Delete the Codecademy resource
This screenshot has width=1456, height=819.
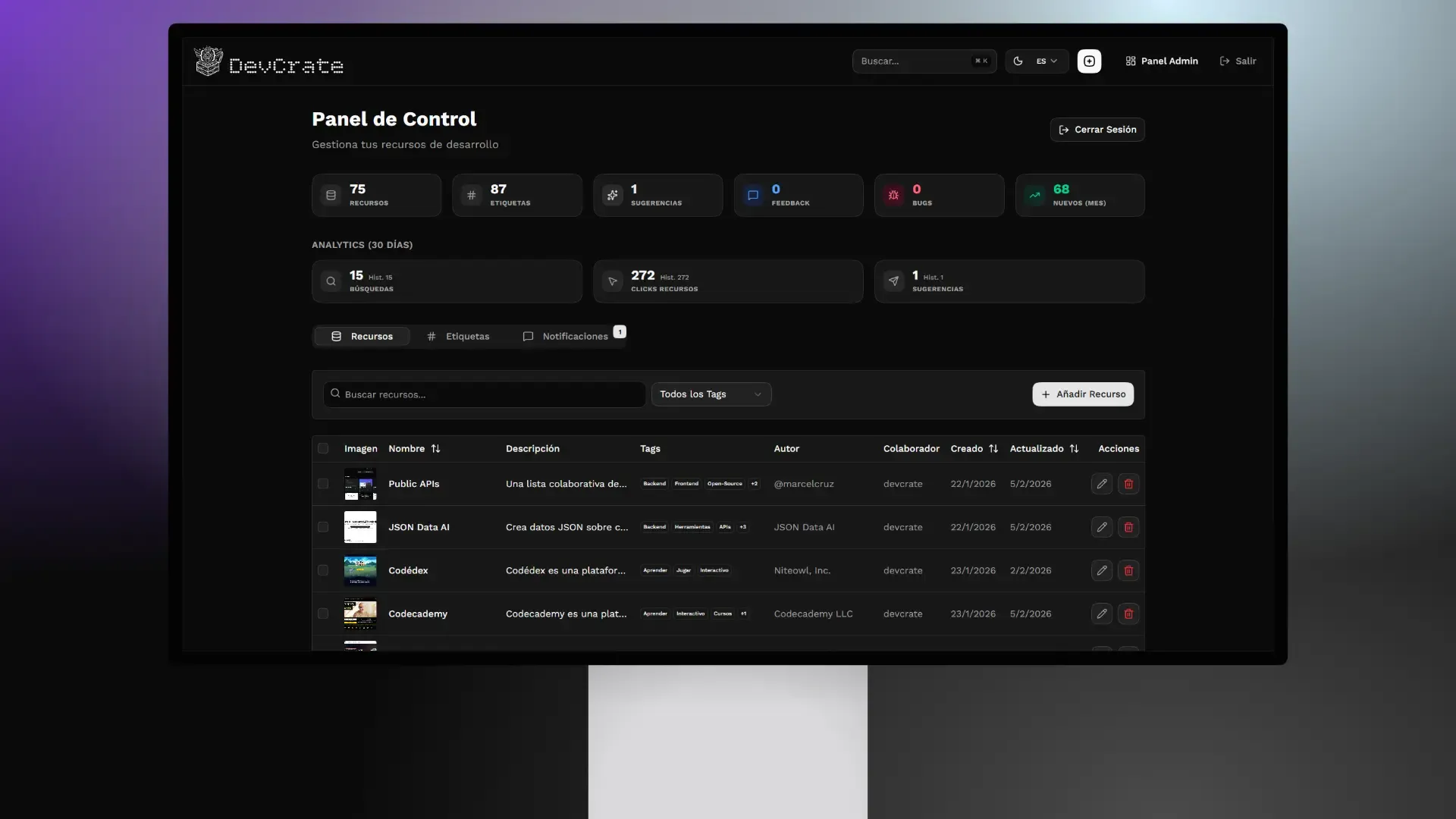[x=1128, y=613]
